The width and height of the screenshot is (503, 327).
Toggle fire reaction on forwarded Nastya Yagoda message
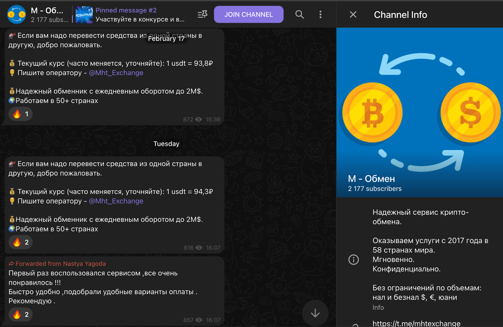pyautogui.click(x=21, y=314)
